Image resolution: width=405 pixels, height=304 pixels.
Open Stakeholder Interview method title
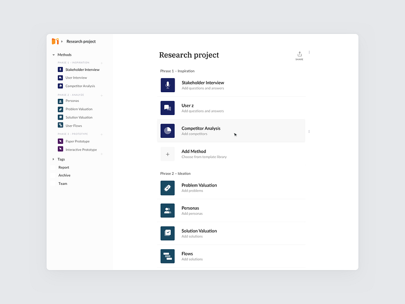click(203, 83)
